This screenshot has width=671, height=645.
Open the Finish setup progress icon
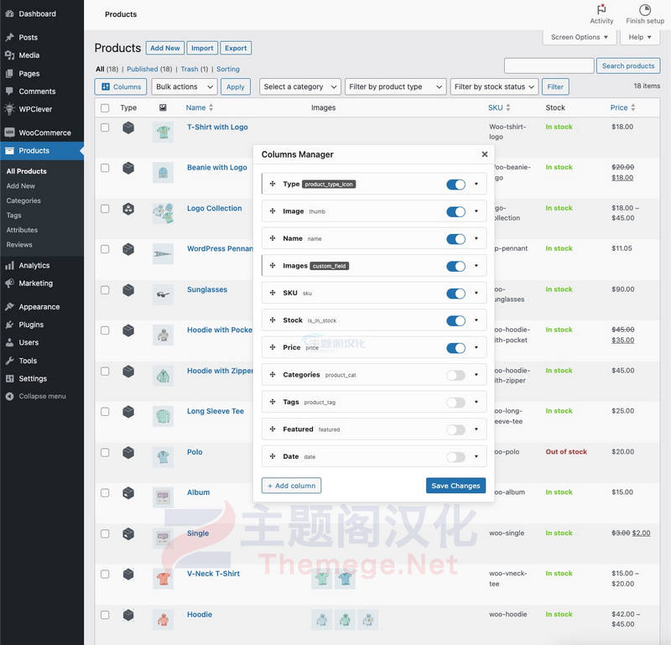pos(644,9)
